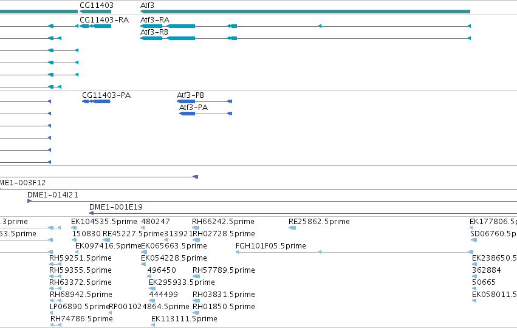Click the RH59251.5prime EST label
The width and height of the screenshot is (517, 328).
point(80,258)
